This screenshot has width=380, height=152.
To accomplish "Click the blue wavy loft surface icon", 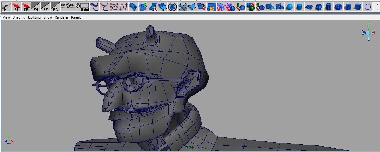I will coord(133,7).
